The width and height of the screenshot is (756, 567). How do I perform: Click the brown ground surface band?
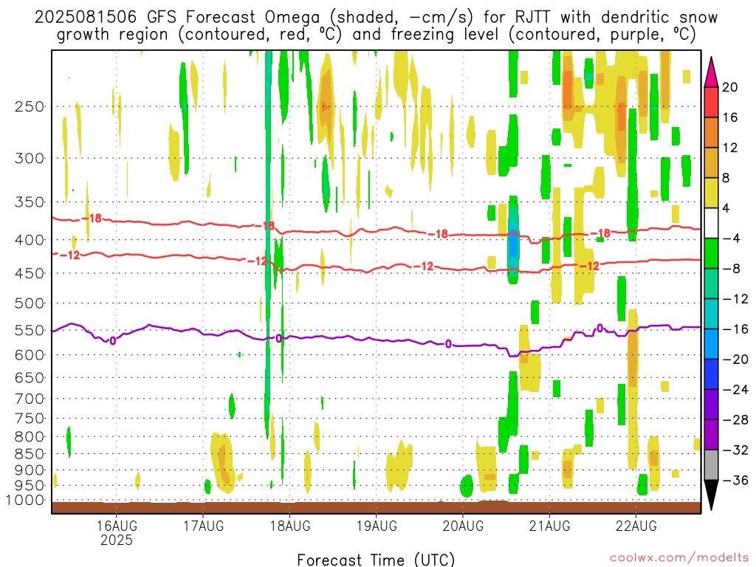point(377,508)
